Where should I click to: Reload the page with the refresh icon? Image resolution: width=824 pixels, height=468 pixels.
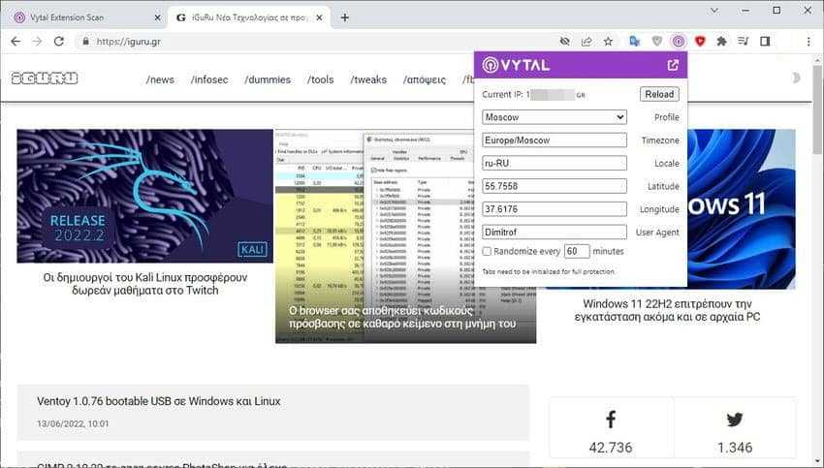coord(59,41)
